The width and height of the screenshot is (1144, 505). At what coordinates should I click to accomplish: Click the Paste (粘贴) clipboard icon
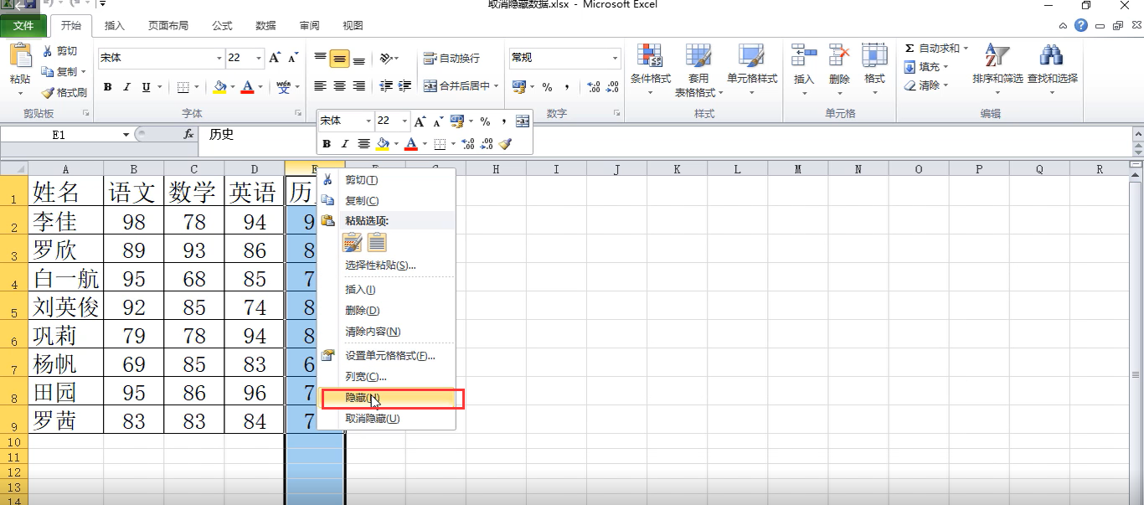(20, 56)
